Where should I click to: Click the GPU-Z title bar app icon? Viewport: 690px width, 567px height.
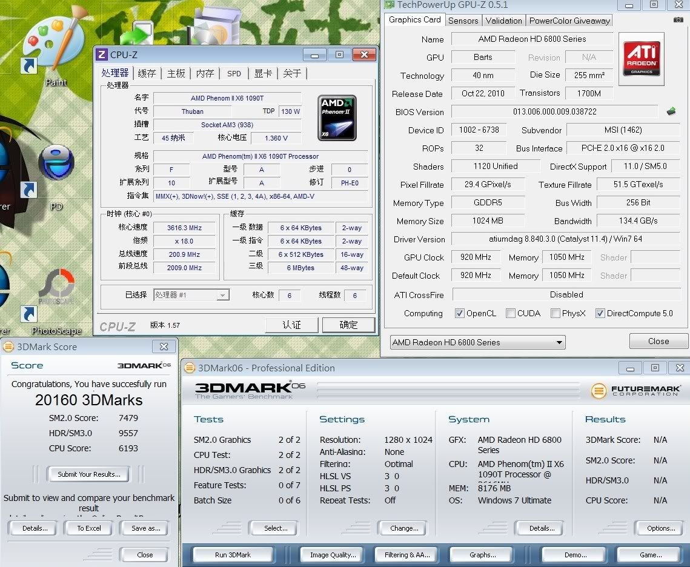tap(390, 5)
